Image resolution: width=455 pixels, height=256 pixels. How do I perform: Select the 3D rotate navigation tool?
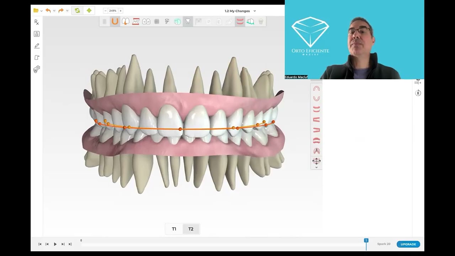[x=316, y=161]
